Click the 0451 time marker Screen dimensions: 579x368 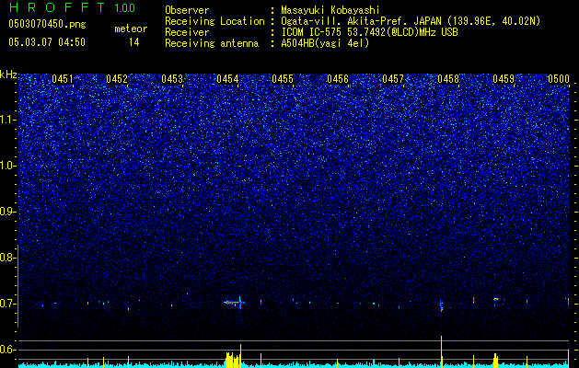pos(63,79)
